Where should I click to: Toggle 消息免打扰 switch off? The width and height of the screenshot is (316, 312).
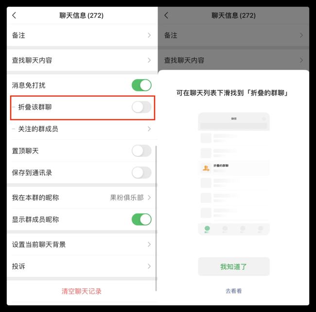coord(141,85)
